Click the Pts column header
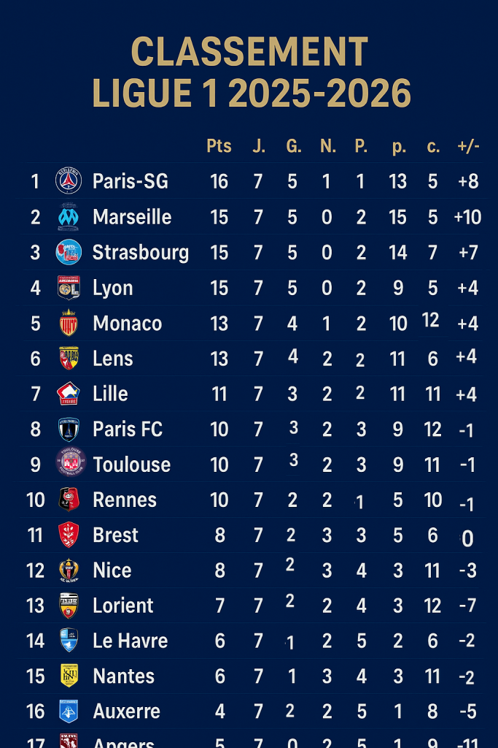 (219, 146)
